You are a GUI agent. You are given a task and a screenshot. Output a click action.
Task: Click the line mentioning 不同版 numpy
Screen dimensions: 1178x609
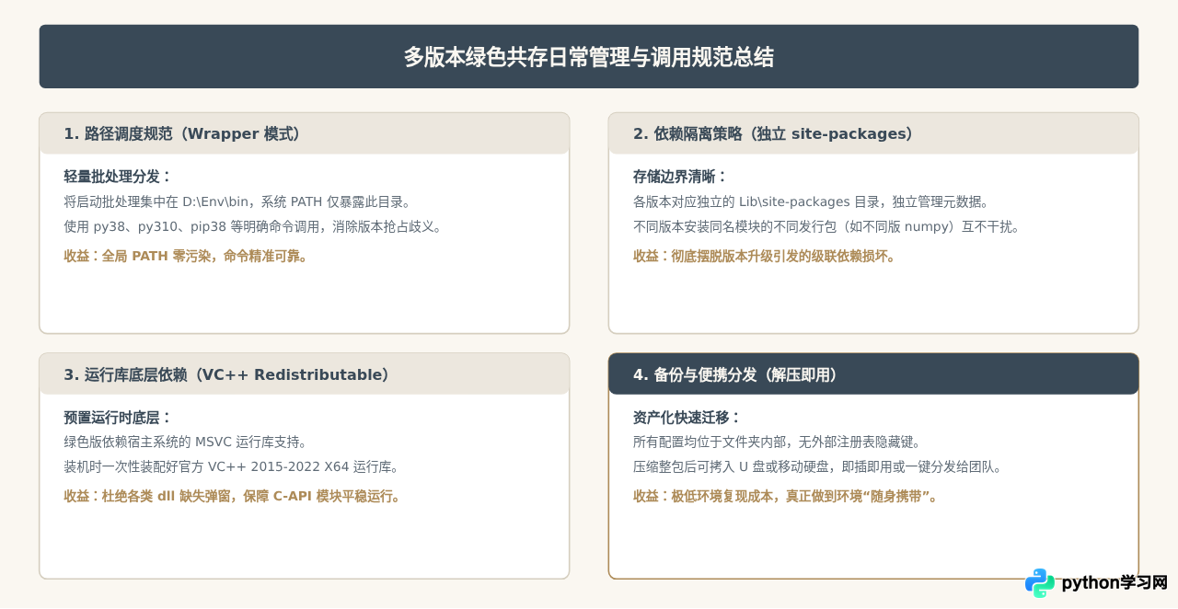tap(826, 226)
